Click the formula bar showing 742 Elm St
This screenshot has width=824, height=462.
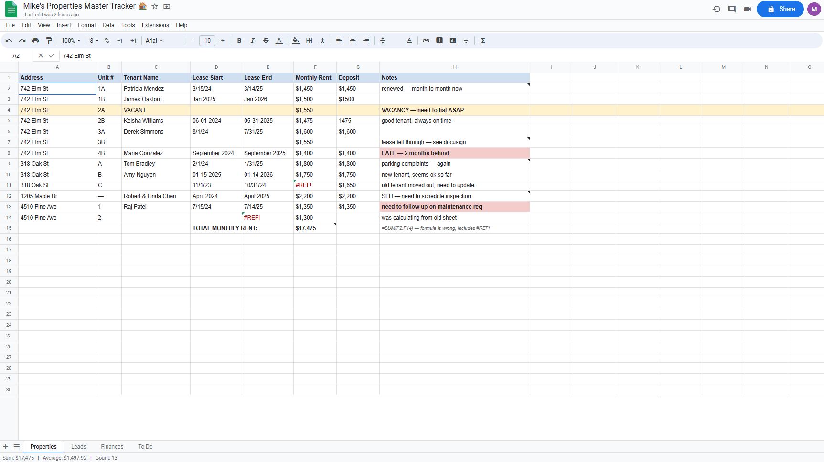click(x=143, y=55)
